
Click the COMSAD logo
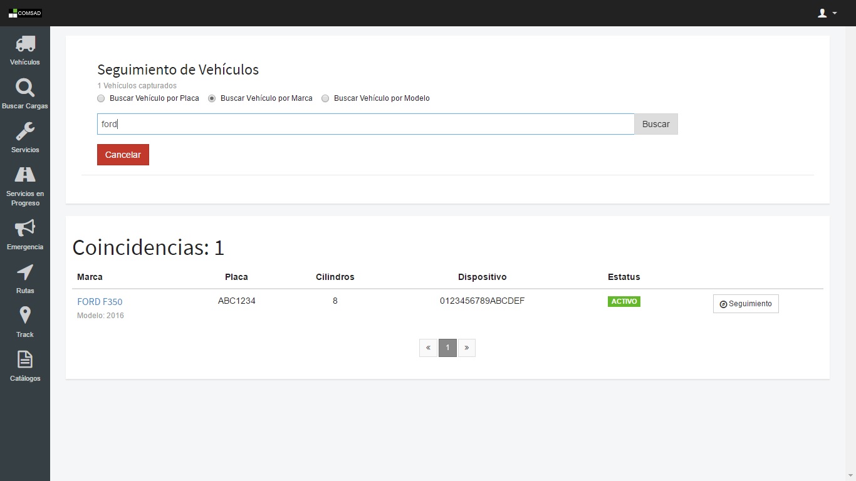[25, 13]
